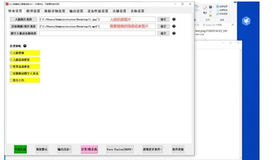Click green 开始生成 button
The image size is (274, 160).
(21, 149)
